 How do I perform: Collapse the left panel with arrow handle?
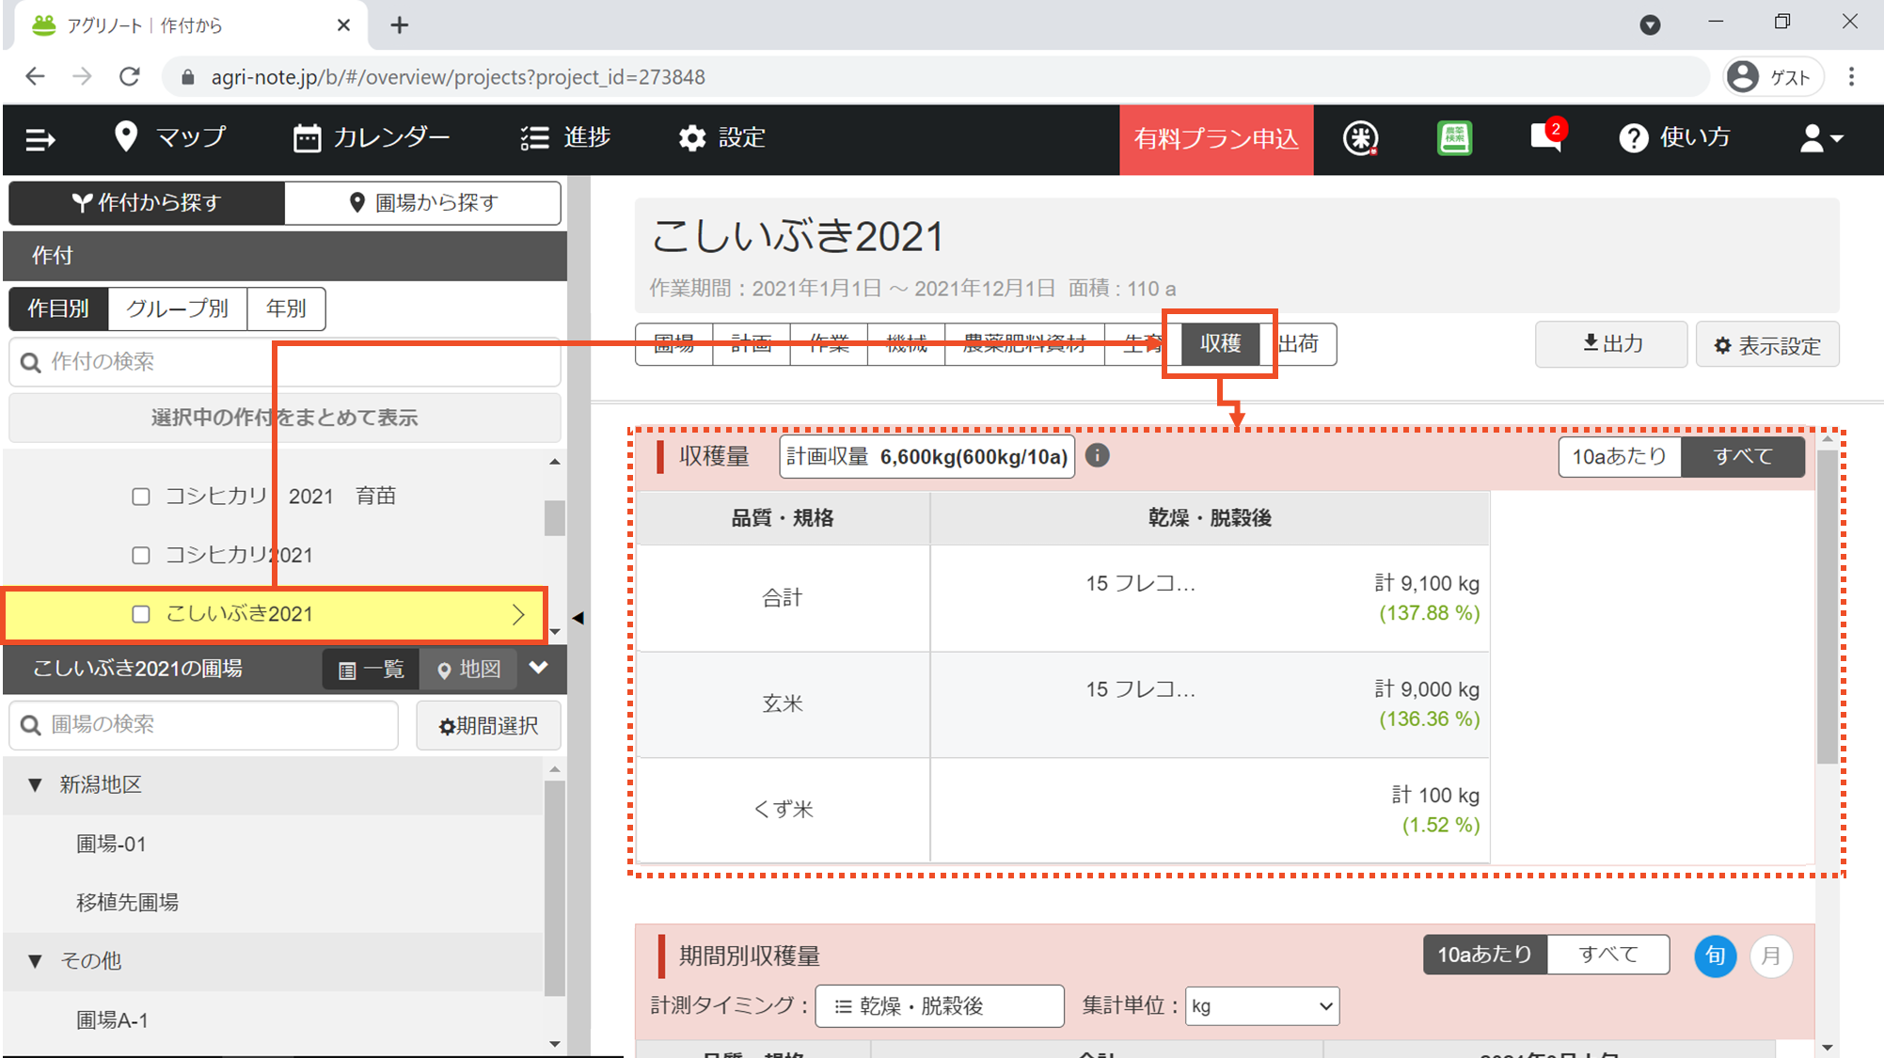pos(578,618)
